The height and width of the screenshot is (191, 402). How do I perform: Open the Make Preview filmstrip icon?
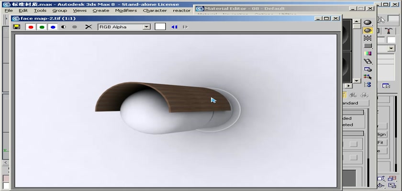pyautogui.click(x=368, y=61)
